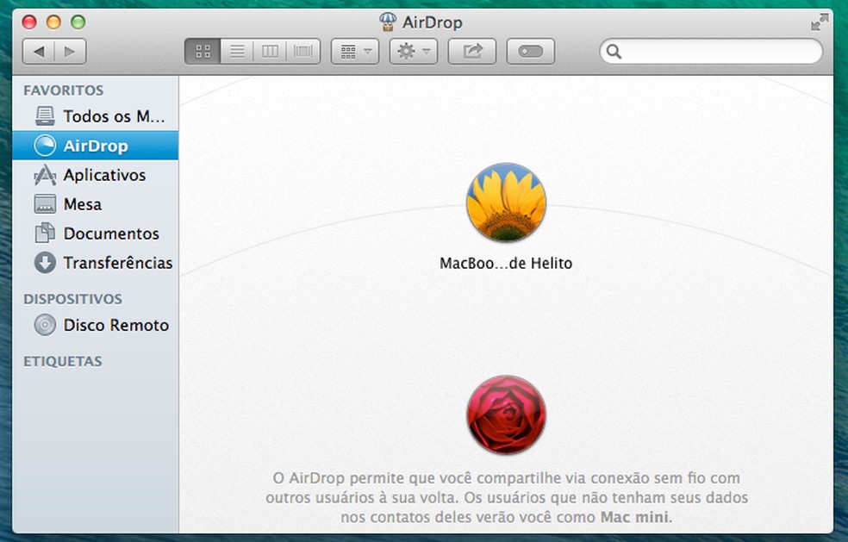
Task: Toggle the green zoom window control
Action: click(78, 20)
